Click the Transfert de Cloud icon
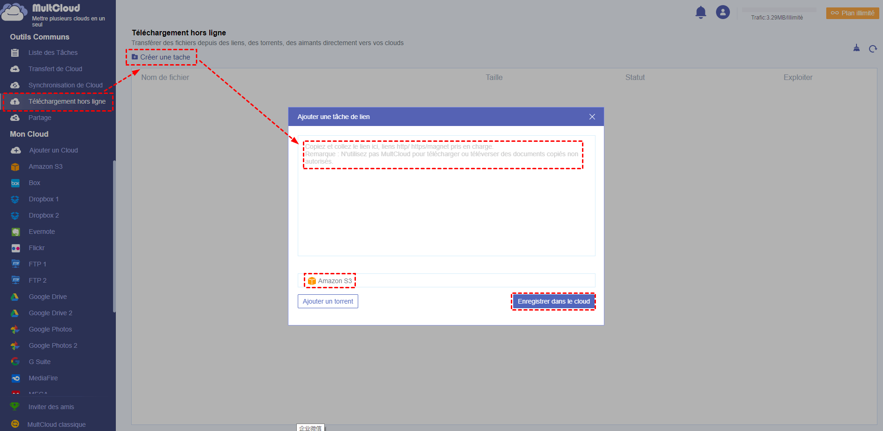This screenshot has height=431, width=883. 15,69
